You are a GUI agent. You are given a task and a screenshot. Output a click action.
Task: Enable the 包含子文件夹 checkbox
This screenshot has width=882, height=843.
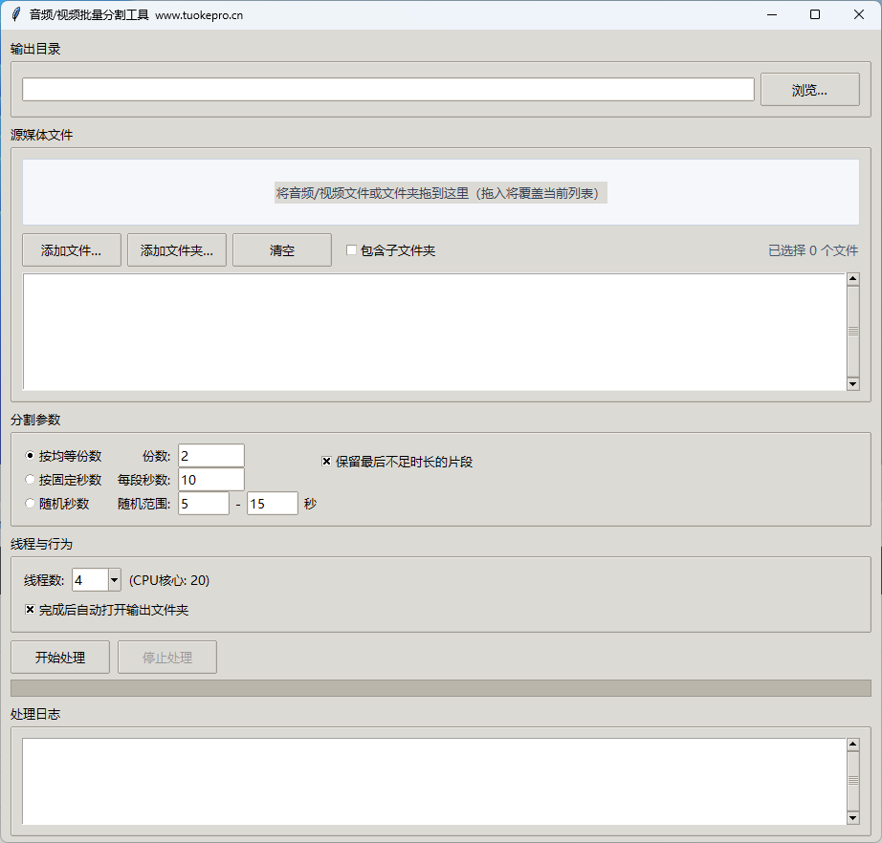tap(351, 249)
